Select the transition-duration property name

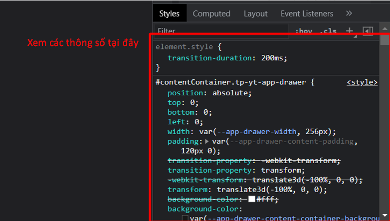(x=209, y=58)
